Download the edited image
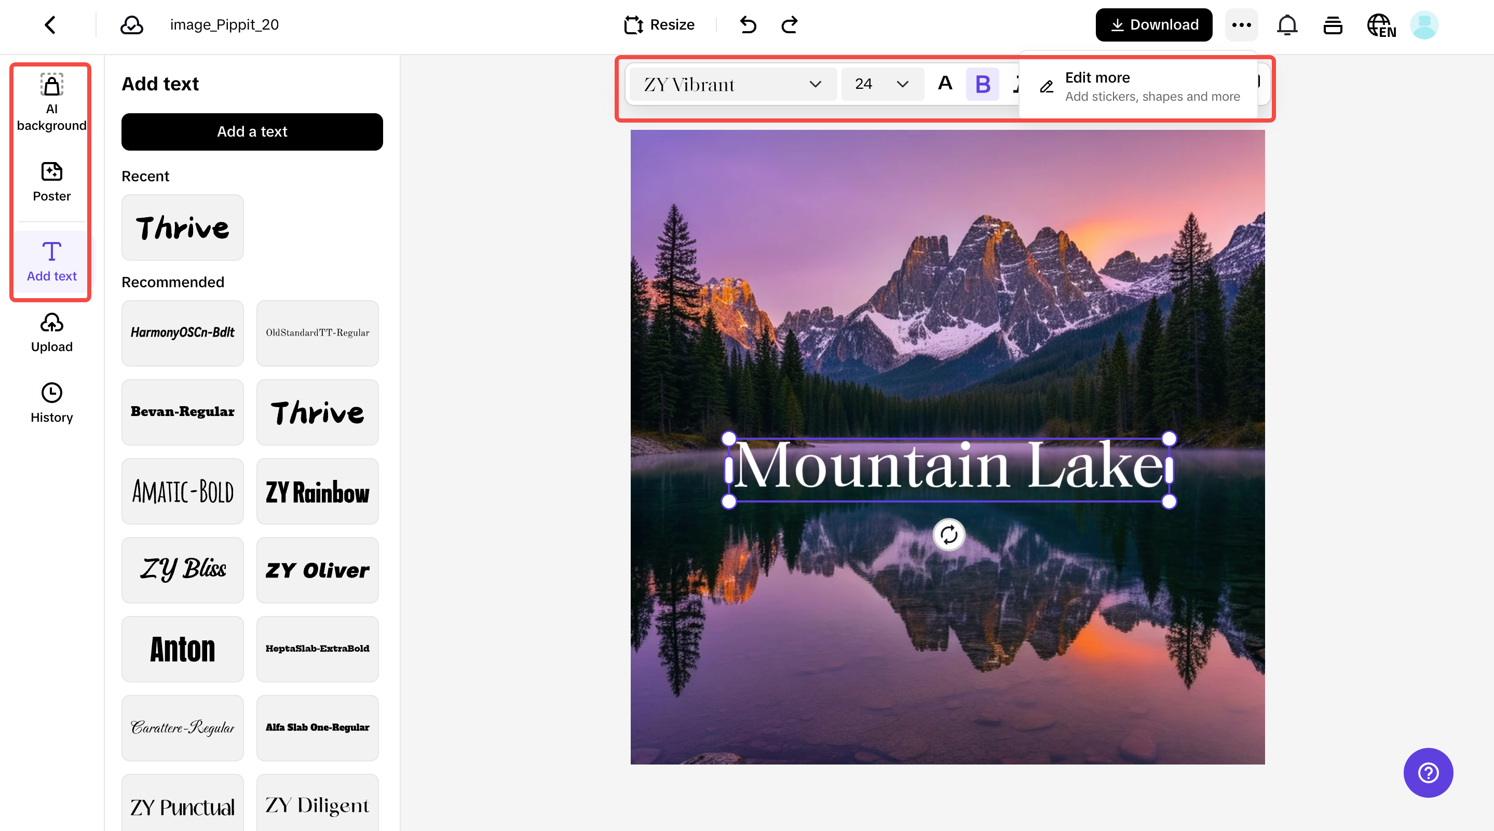This screenshot has width=1494, height=831. [x=1153, y=25]
